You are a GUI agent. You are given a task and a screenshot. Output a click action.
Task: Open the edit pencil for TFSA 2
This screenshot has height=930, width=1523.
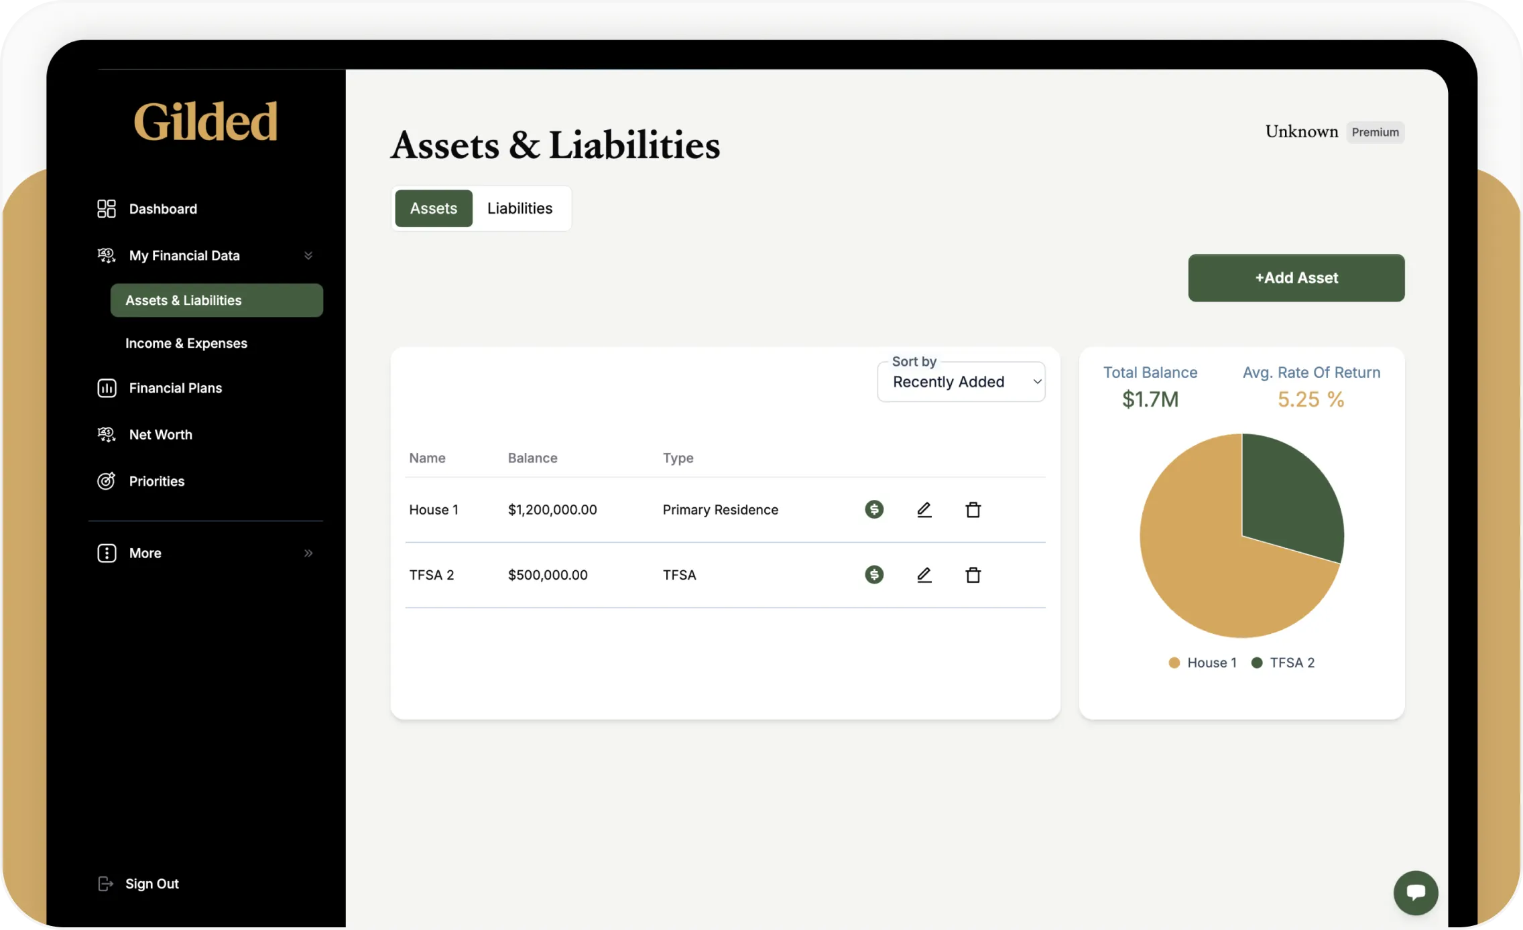click(x=924, y=575)
